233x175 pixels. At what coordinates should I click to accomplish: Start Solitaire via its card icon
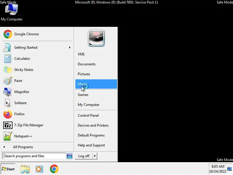click(x=7, y=103)
